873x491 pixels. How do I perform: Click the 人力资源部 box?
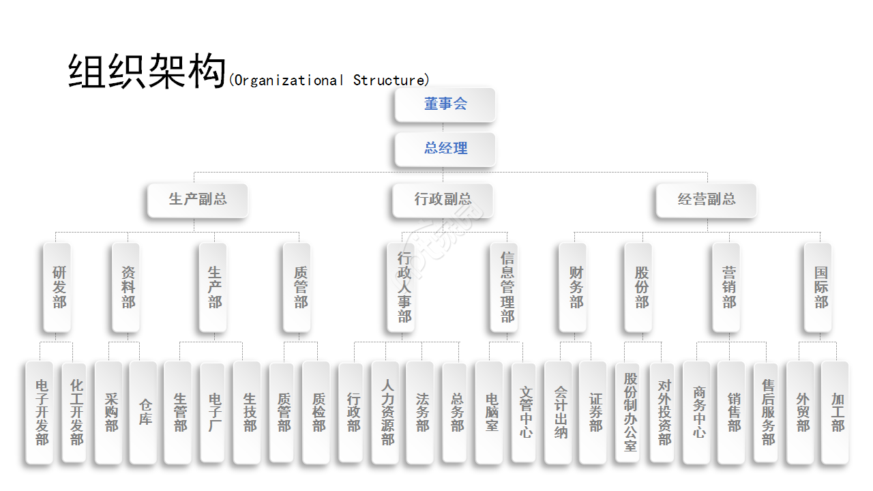385,412
